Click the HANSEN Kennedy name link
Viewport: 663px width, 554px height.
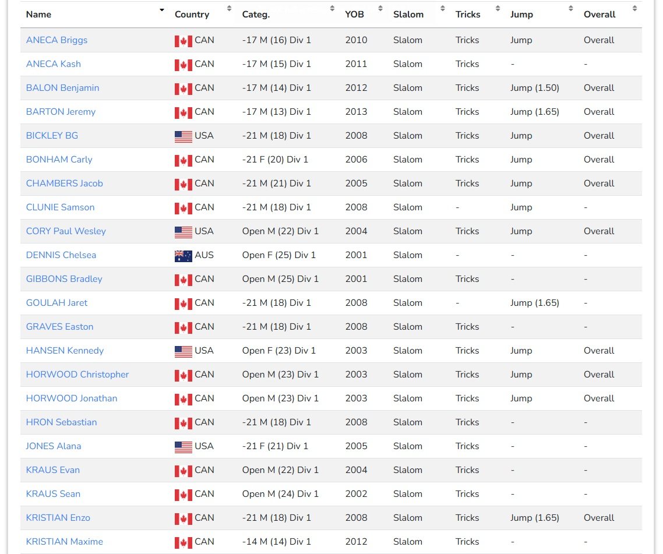tap(65, 351)
